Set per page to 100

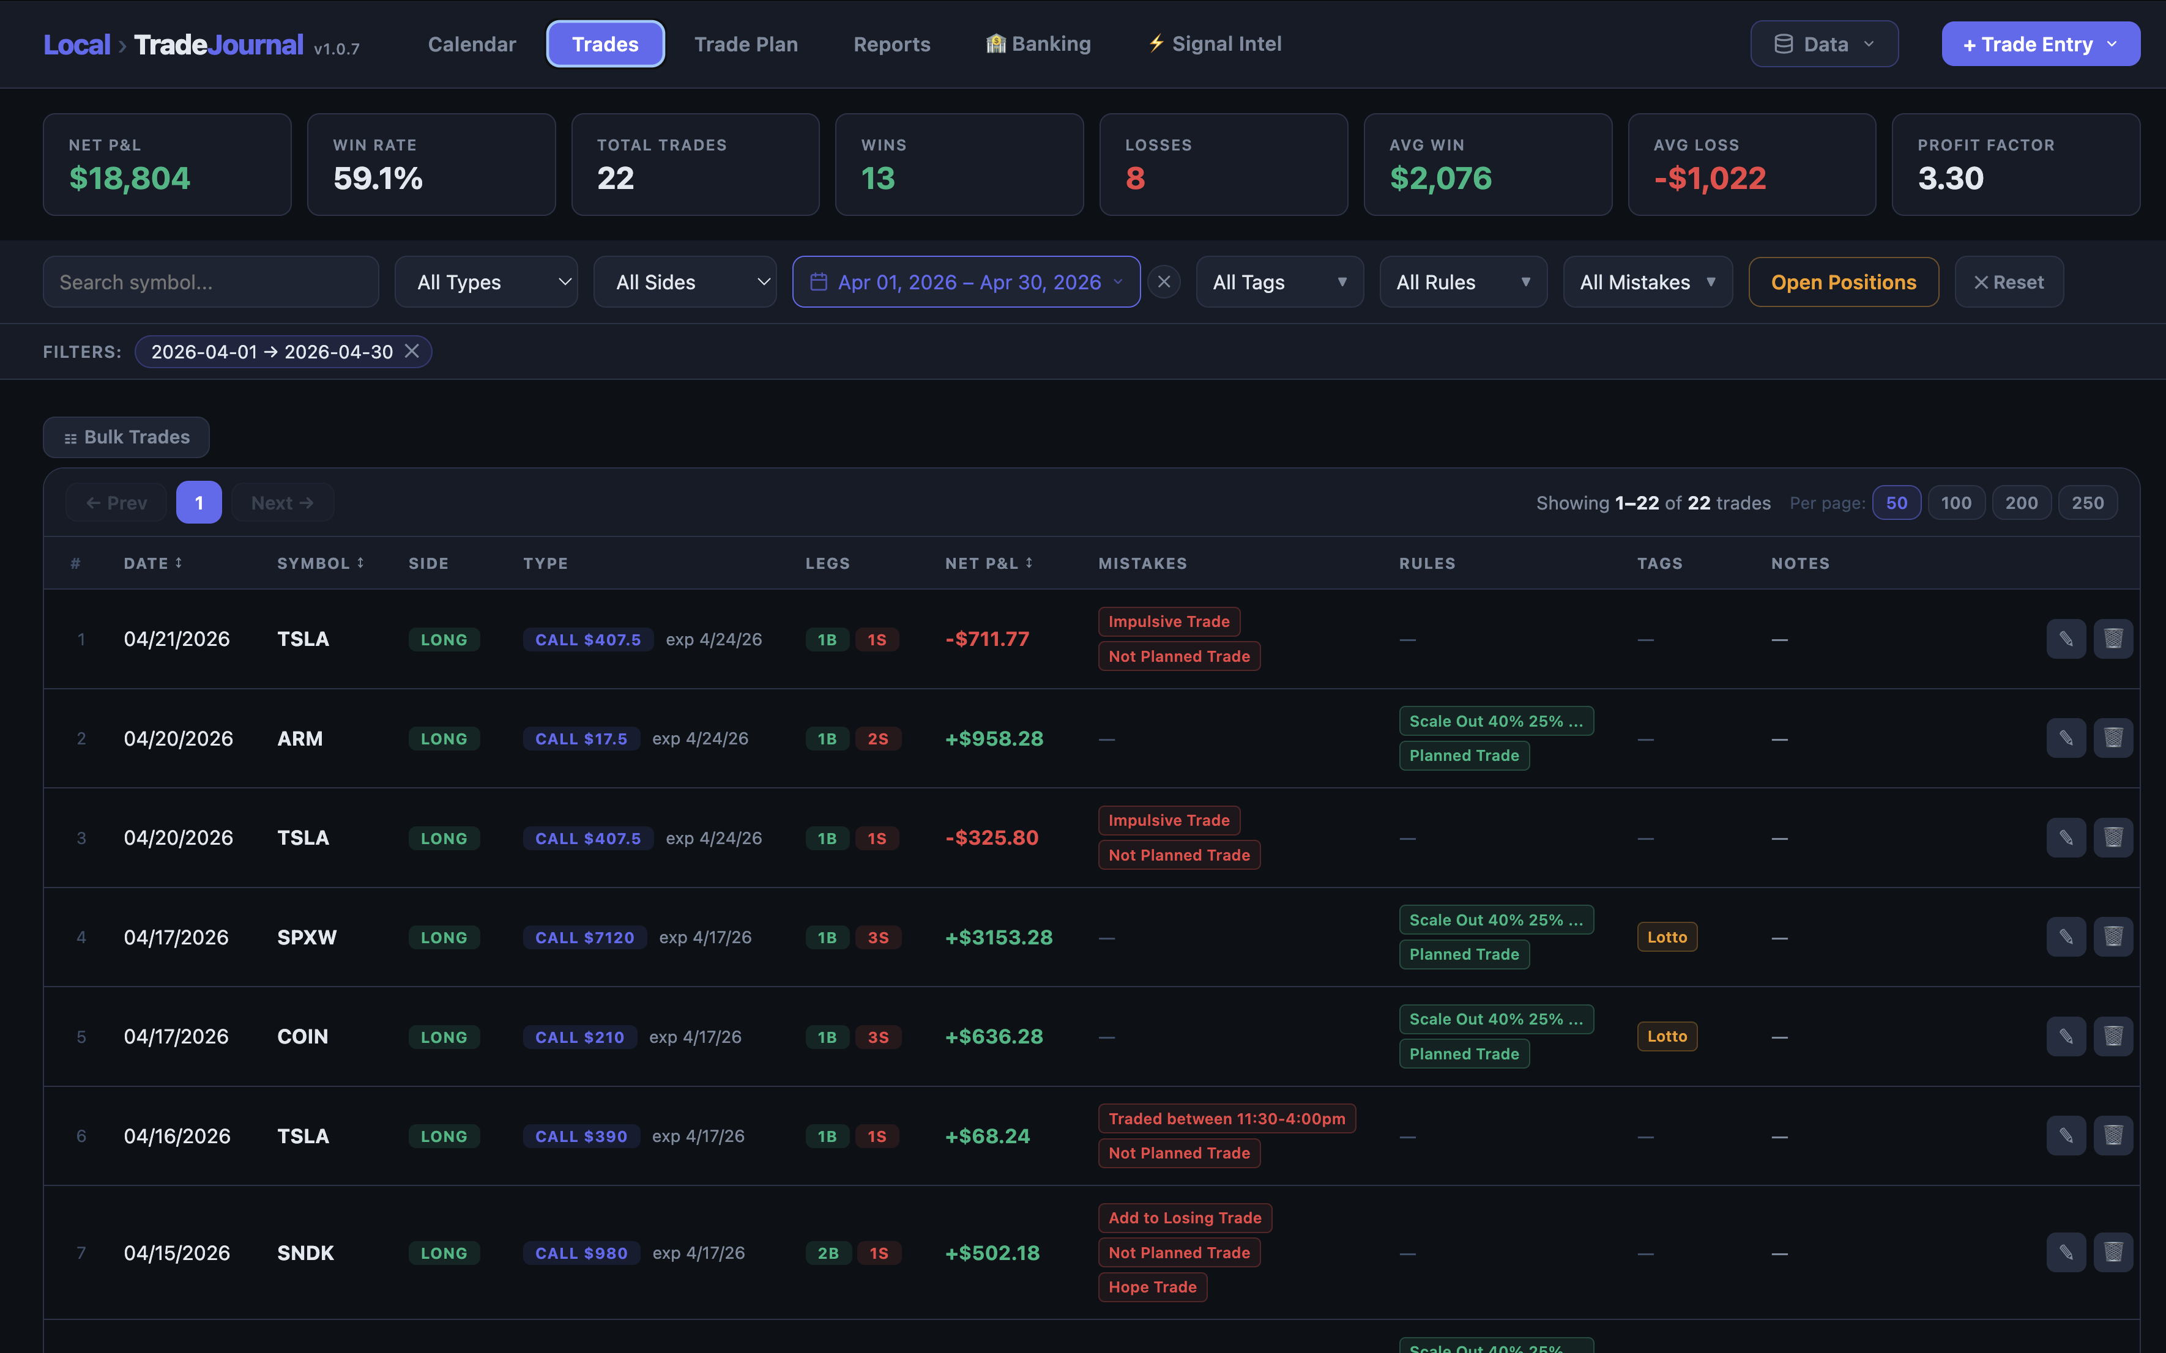point(1956,503)
